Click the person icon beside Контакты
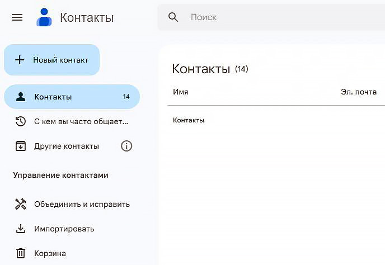The height and width of the screenshot is (265, 385). 21,97
